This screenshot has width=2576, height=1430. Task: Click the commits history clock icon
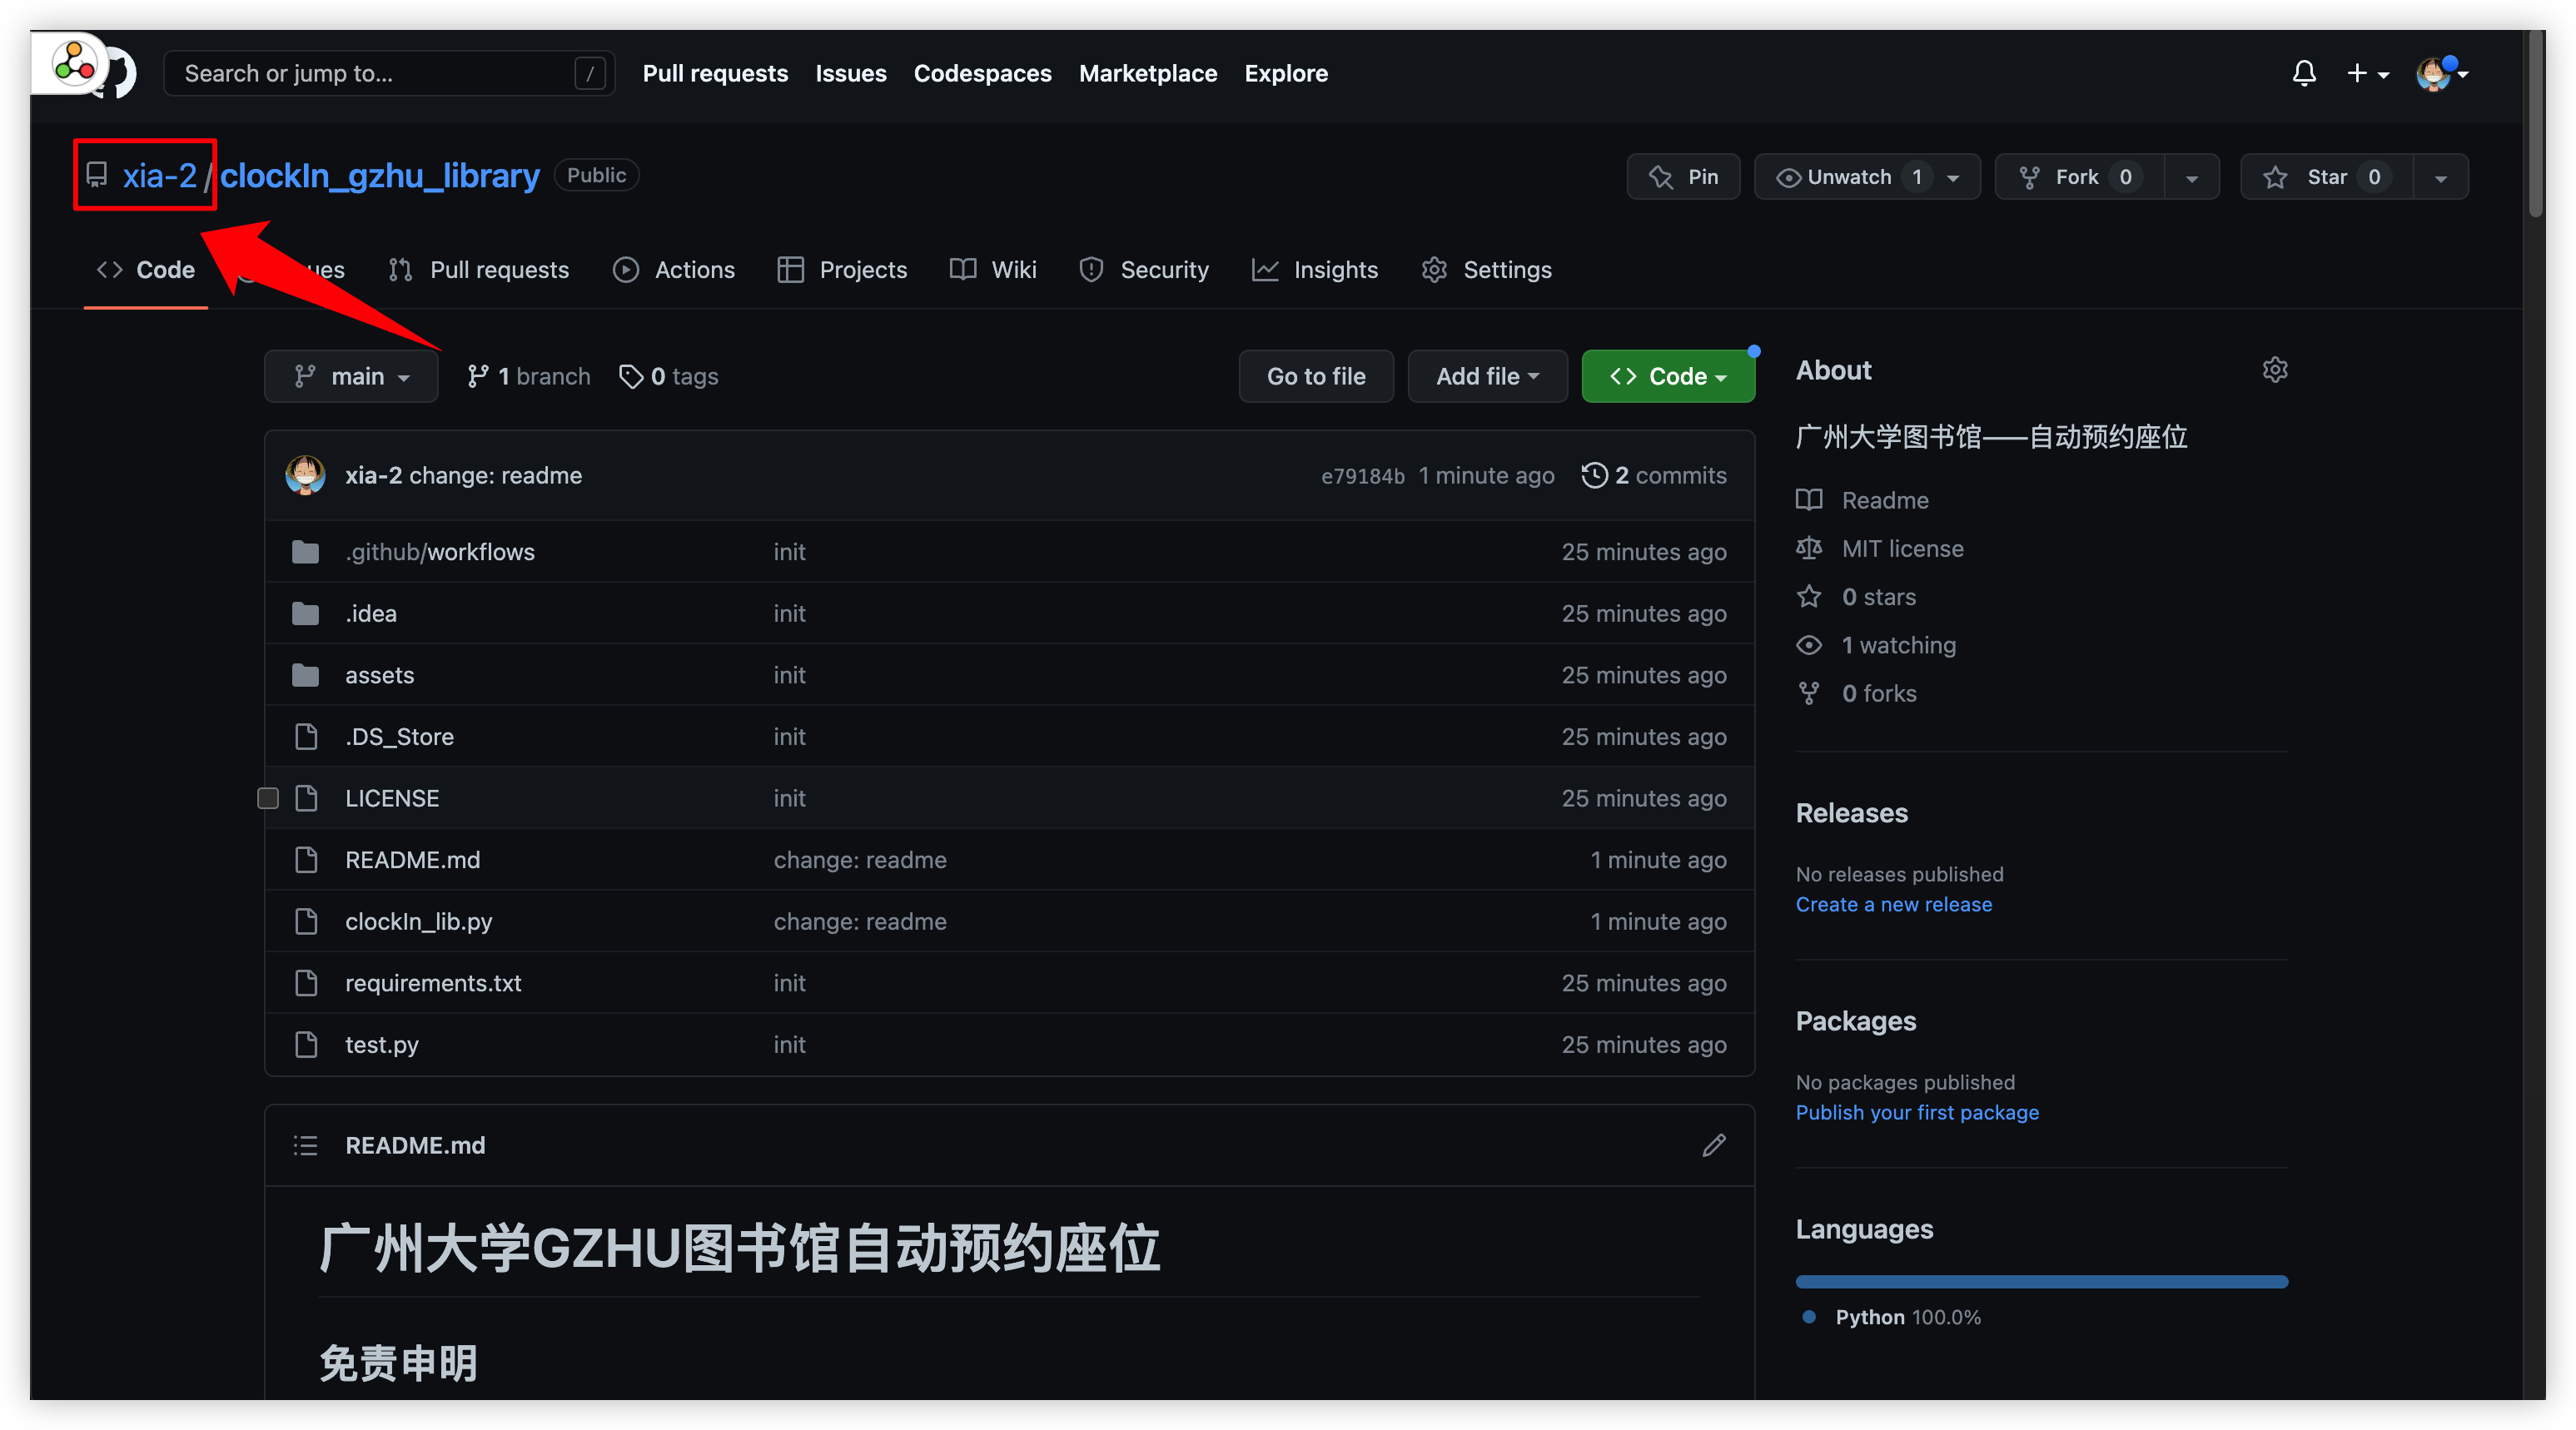[x=1594, y=475]
